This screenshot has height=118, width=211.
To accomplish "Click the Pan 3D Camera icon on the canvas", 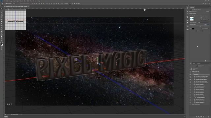I will pos(10,104).
